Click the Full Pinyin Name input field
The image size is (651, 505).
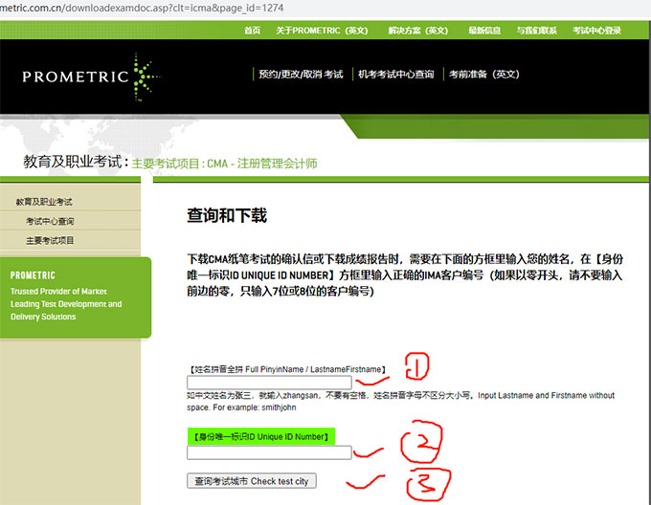pos(269,383)
